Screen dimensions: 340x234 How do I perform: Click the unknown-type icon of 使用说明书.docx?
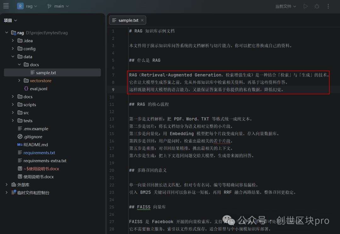pos(20,177)
